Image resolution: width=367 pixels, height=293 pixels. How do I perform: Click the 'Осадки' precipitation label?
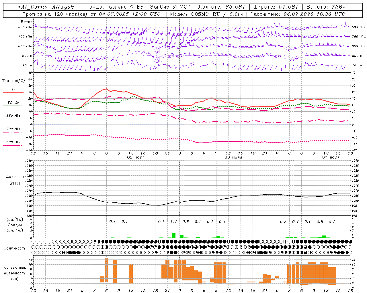click(15, 225)
